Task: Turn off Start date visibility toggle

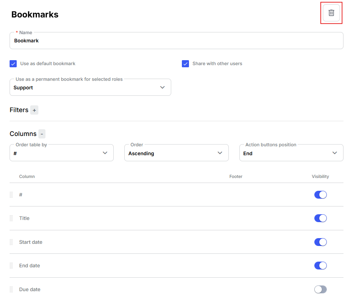Action: (x=320, y=242)
